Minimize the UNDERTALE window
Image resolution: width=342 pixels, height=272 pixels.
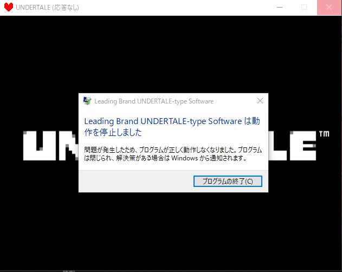click(x=280, y=7)
